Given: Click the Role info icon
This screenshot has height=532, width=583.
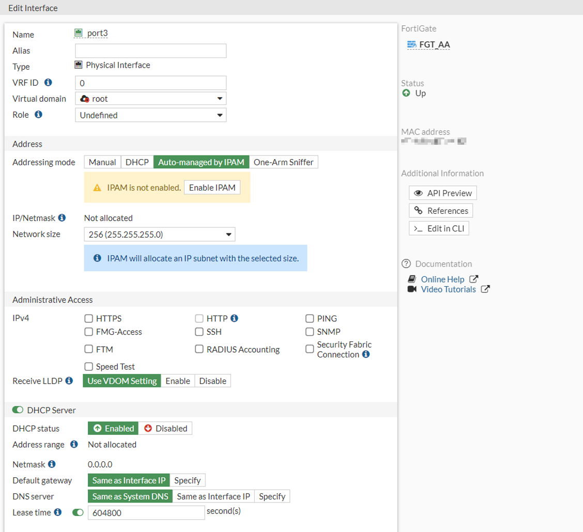Looking at the screenshot, I should [38, 115].
